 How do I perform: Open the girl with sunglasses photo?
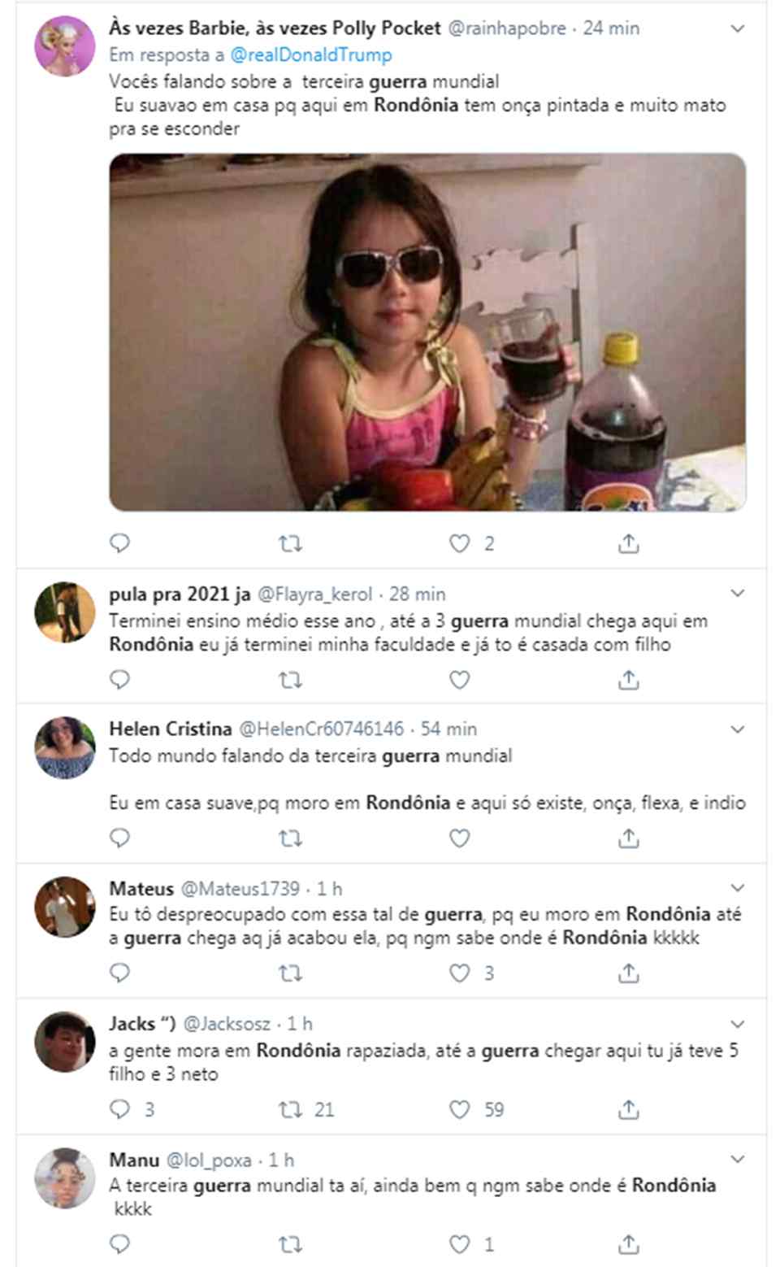(427, 332)
